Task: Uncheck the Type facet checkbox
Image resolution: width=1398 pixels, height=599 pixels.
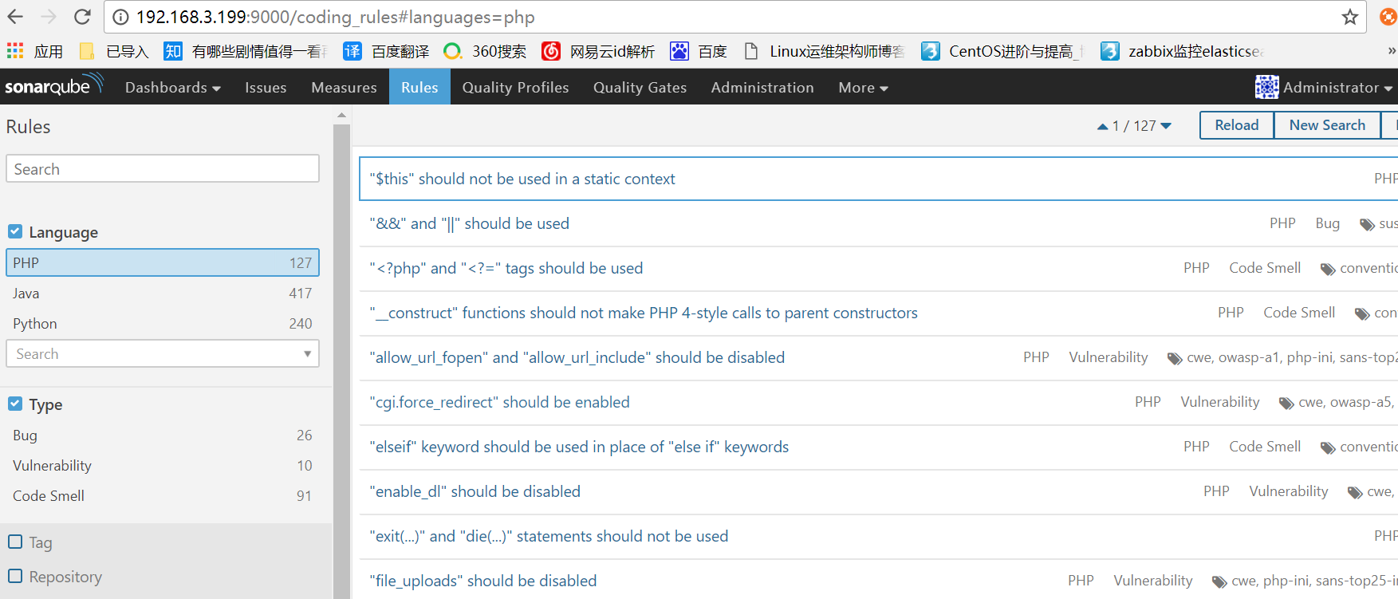Action: pos(15,404)
